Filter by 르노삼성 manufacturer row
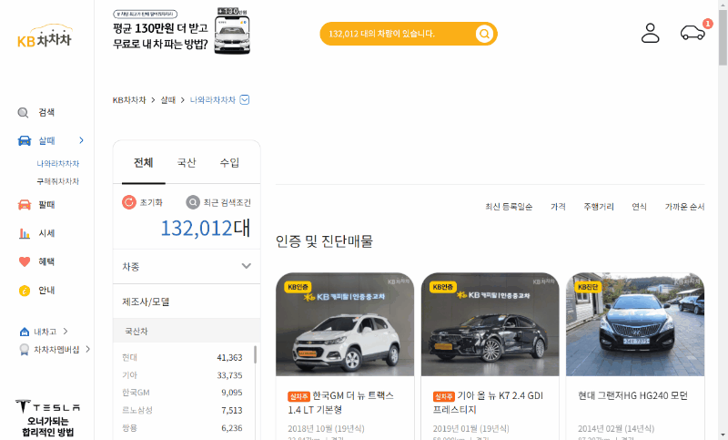 pyautogui.click(x=182, y=410)
